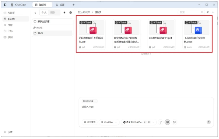
Task: Open the 测试1 folder in the list
Action: click(x=53, y=33)
